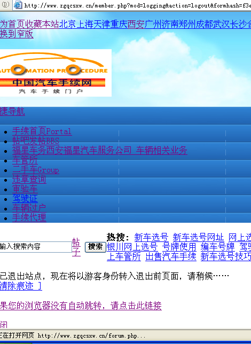251x344 pixels.
Task: Open the 帖子 search type selector
Action: 76,247
